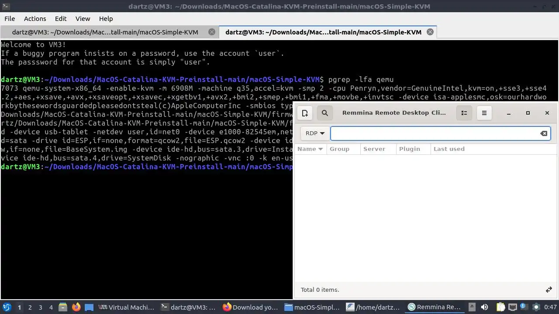Close the second terminal tab
Viewport: 559px width, 314px height.
coord(430,32)
